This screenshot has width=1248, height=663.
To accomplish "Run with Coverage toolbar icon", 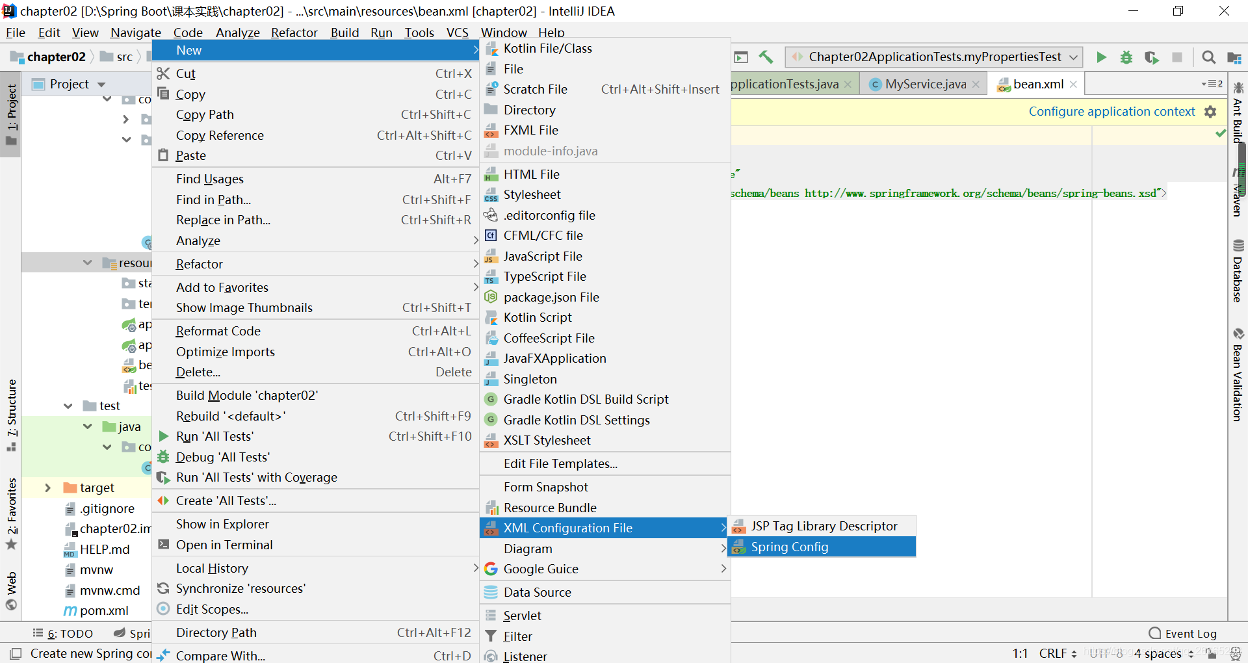I will point(1152,57).
